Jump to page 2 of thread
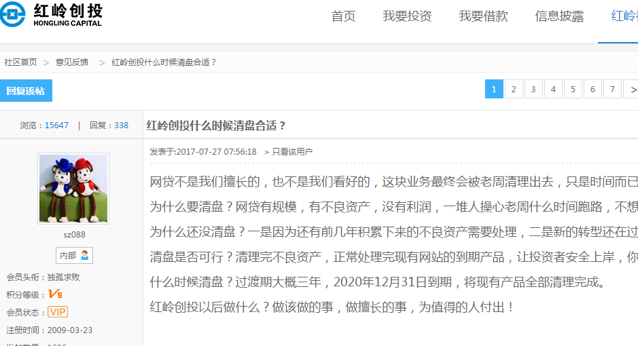 click(514, 90)
